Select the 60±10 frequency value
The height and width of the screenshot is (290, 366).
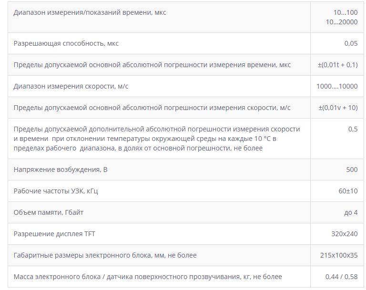pyautogui.click(x=348, y=191)
